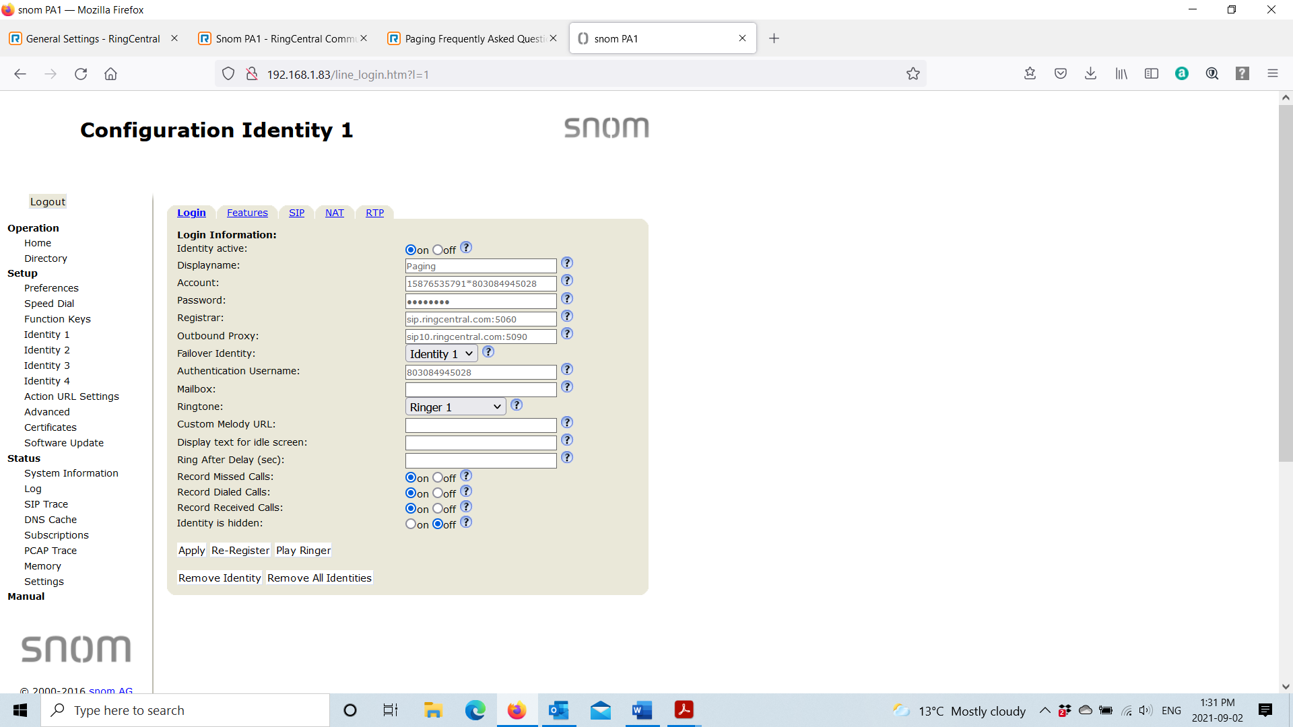Image resolution: width=1293 pixels, height=727 pixels.
Task: Bookmark this page with the star icon
Action: click(913, 74)
